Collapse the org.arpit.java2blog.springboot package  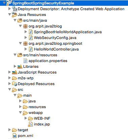coord(21,43)
